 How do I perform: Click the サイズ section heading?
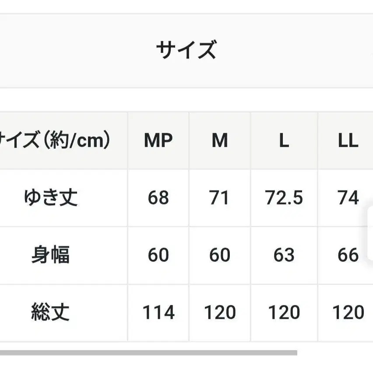click(x=186, y=50)
